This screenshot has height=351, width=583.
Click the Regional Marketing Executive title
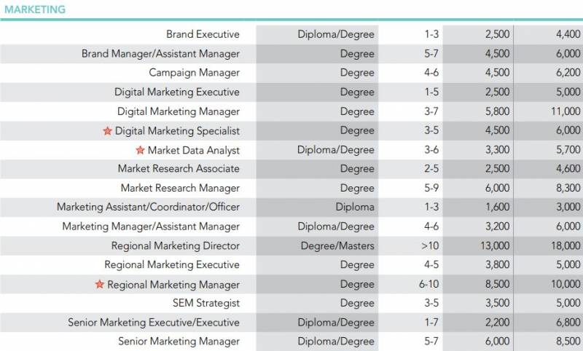(x=171, y=264)
